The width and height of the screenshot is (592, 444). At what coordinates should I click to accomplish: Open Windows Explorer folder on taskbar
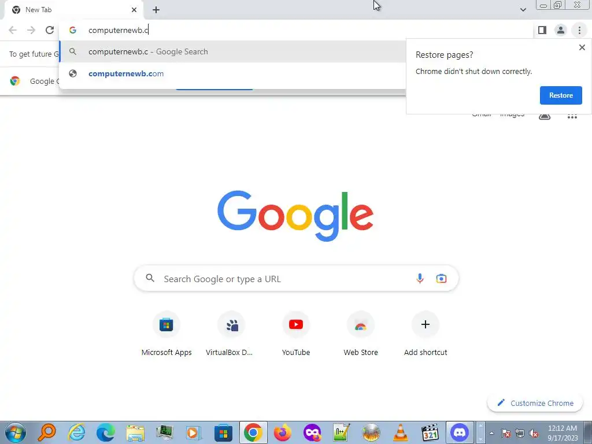point(135,432)
